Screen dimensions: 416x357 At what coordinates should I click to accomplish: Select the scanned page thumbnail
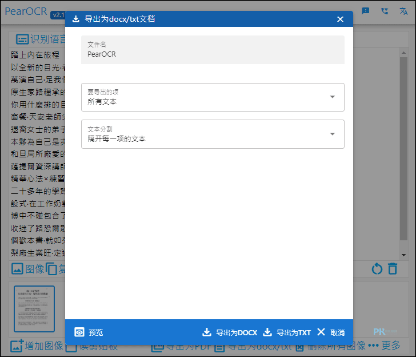(34, 309)
